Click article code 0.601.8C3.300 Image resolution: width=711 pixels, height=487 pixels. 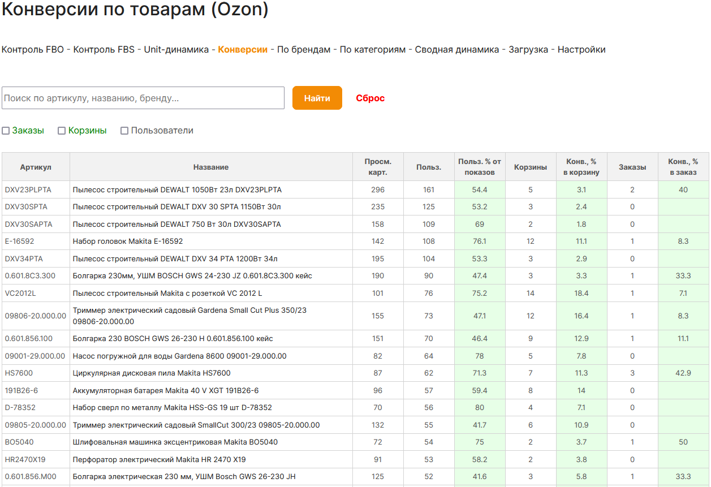30,276
